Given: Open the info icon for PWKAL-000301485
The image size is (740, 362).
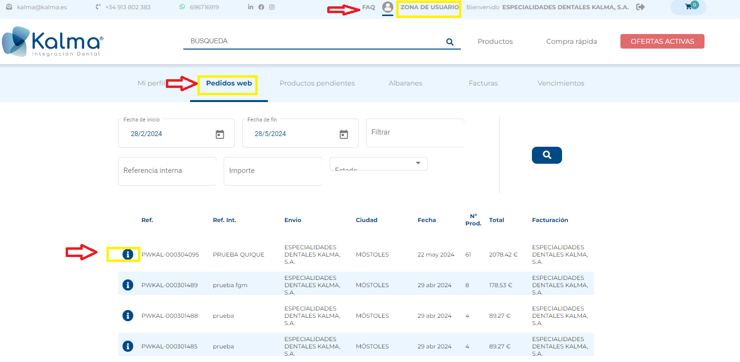Looking at the screenshot, I should 128,346.
